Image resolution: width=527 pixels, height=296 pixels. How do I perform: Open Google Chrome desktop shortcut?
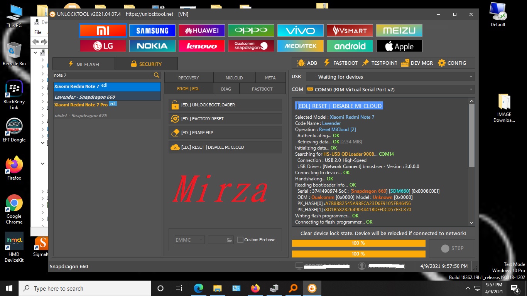(14, 209)
